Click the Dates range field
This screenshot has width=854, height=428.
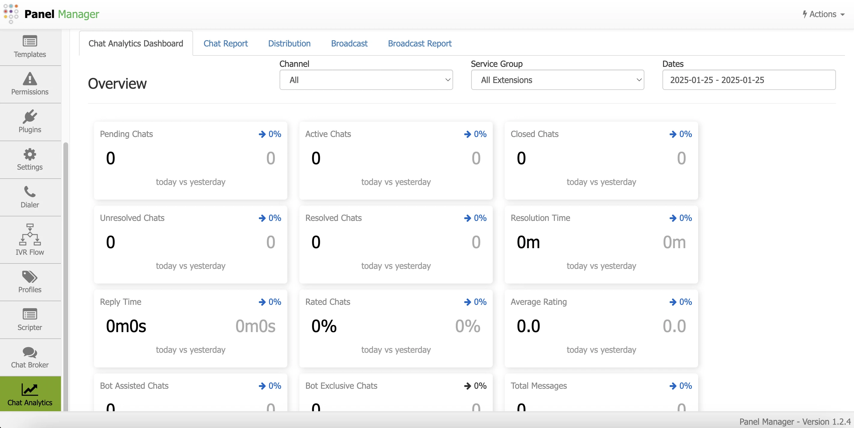pyautogui.click(x=749, y=80)
